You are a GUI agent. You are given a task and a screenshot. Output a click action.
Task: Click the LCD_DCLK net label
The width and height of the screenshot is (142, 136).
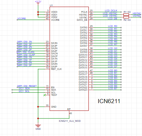[x=111, y=11]
